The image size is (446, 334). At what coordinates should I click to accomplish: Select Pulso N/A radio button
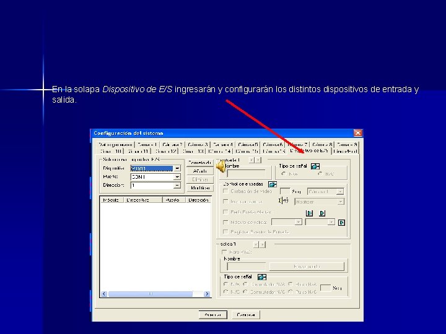(291, 284)
